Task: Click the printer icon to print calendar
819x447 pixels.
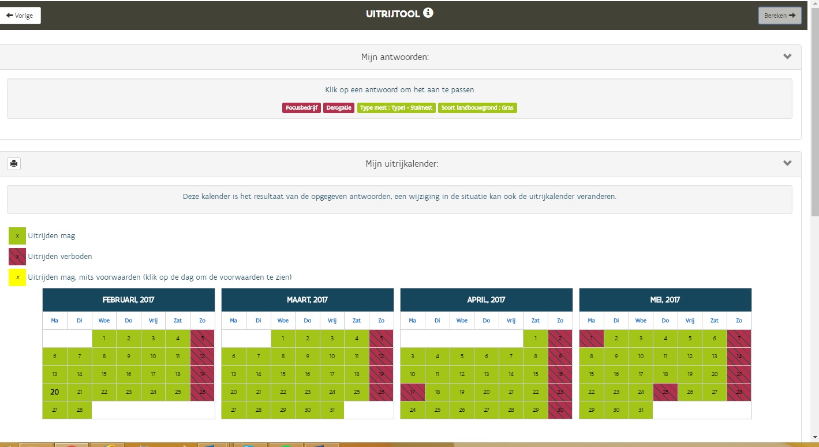Action: pos(14,164)
